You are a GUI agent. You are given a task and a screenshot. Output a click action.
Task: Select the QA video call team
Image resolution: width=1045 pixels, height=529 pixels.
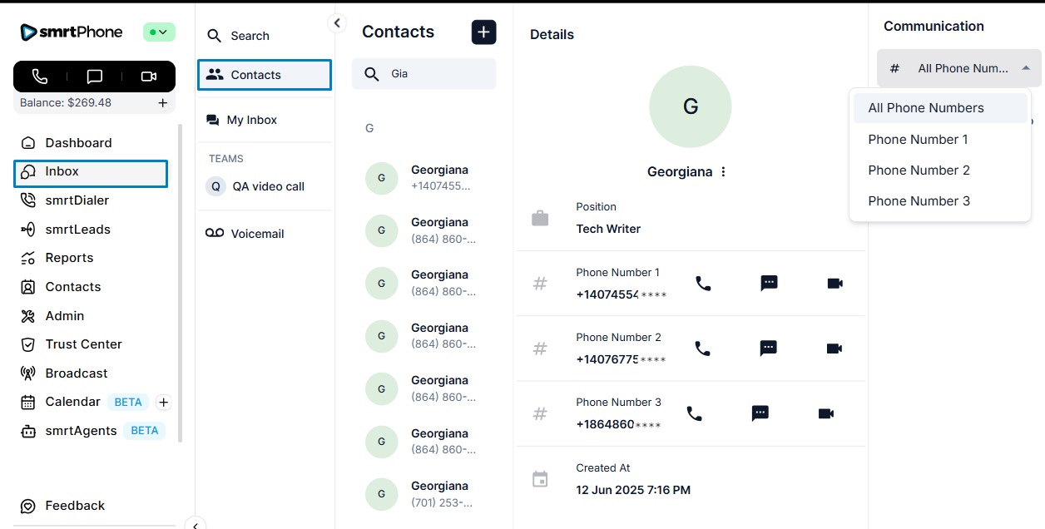pos(268,186)
